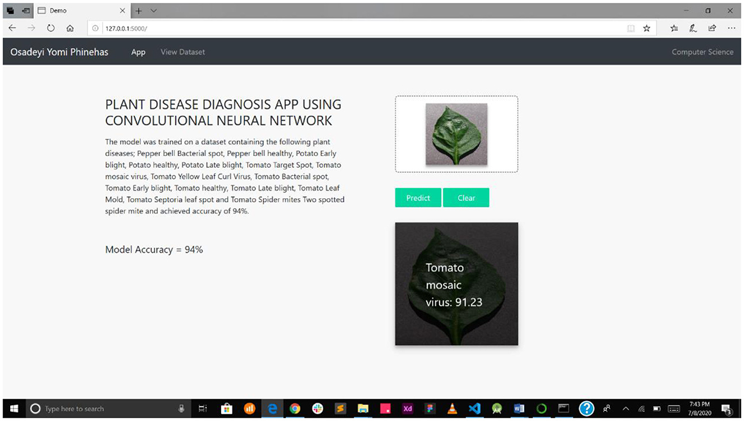This screenshot has height=421, width=744.
Task: Open the View Dataset navigation link
Action: (x=182, y=52)
